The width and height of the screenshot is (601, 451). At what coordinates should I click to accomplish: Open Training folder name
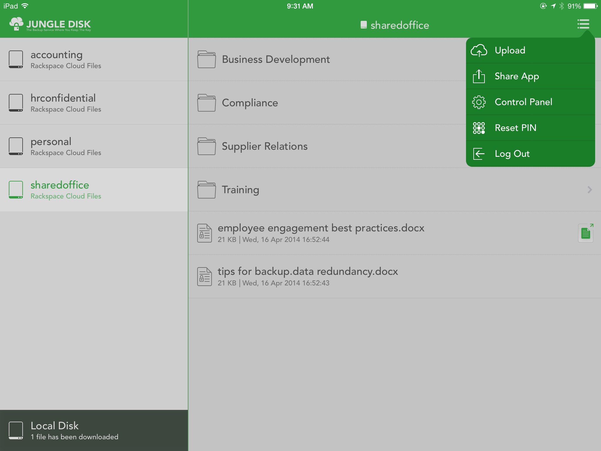pos(240,190)
